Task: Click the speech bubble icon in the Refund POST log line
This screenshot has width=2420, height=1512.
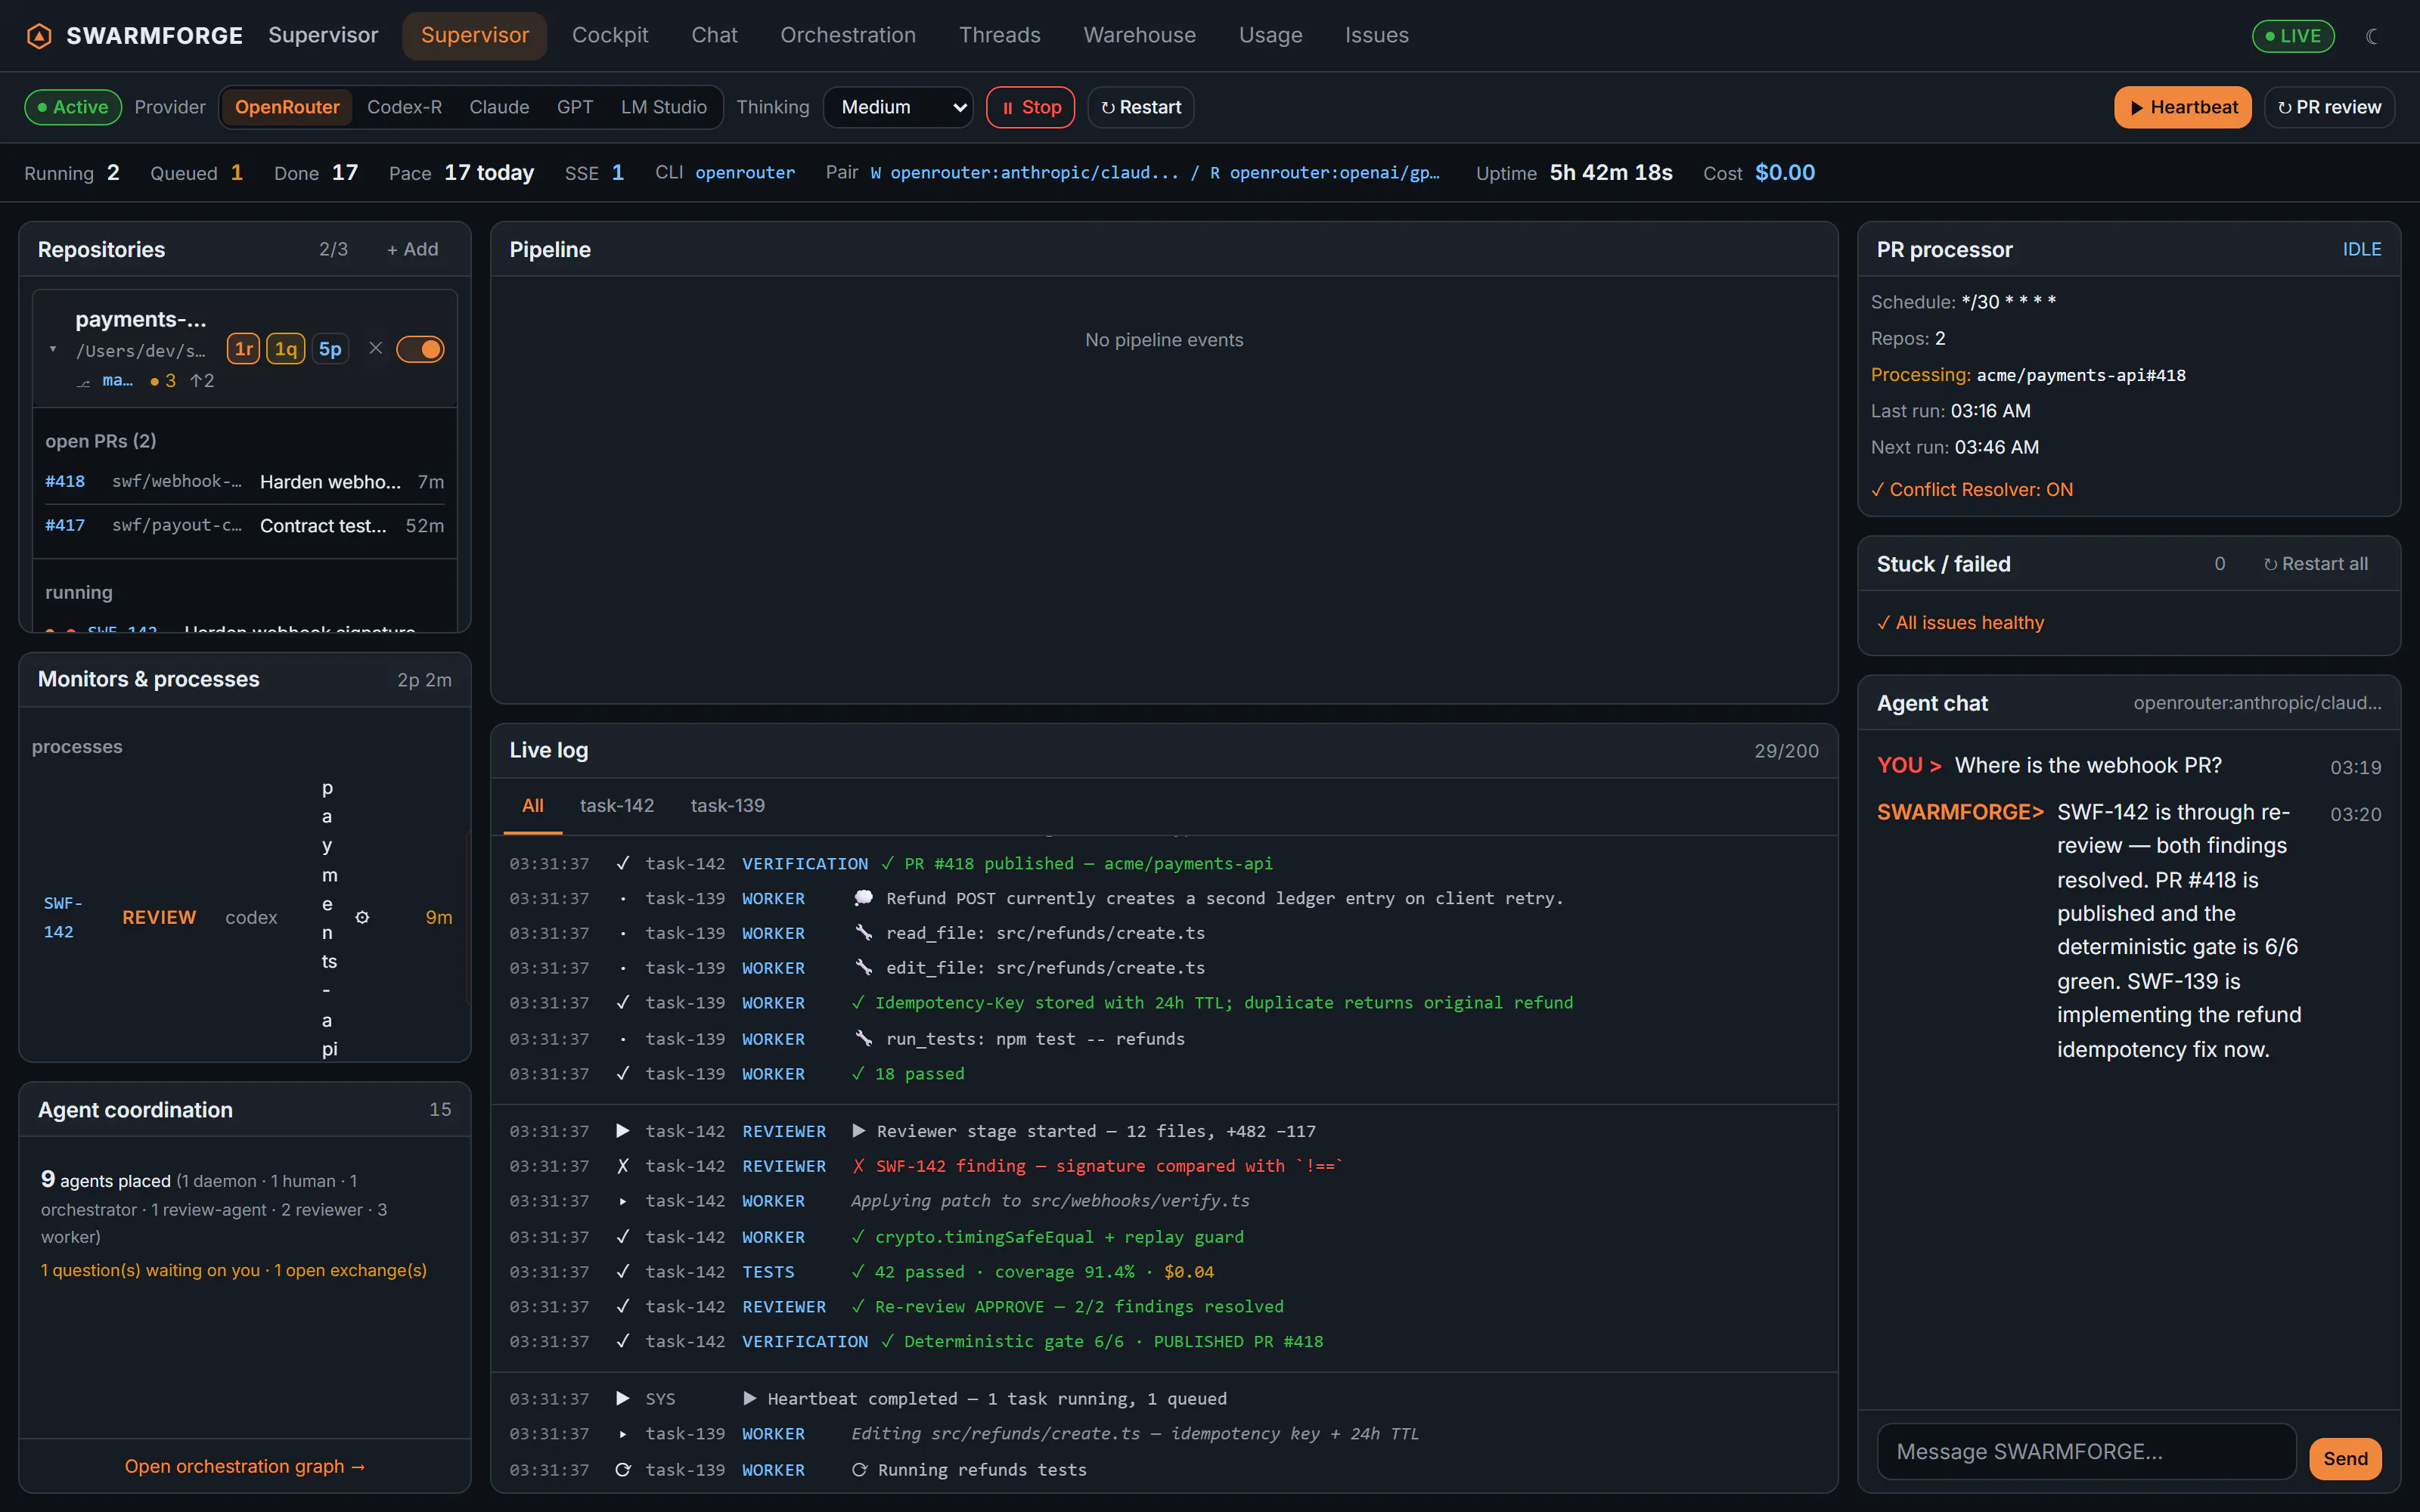Action: pyautogui.click(x=863, y=898)
